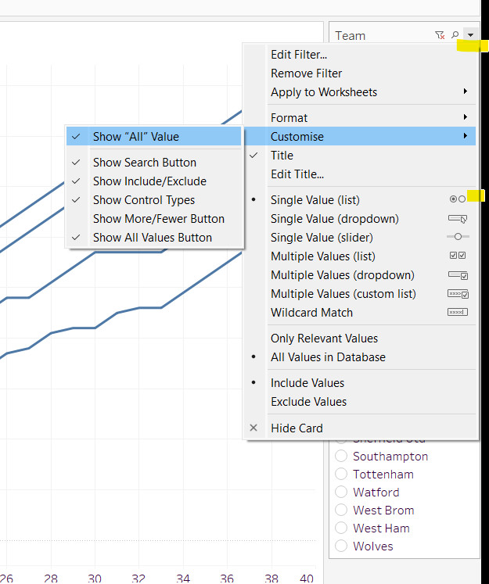
Task: Open the Customise submenu
Action: coord(360,136)
